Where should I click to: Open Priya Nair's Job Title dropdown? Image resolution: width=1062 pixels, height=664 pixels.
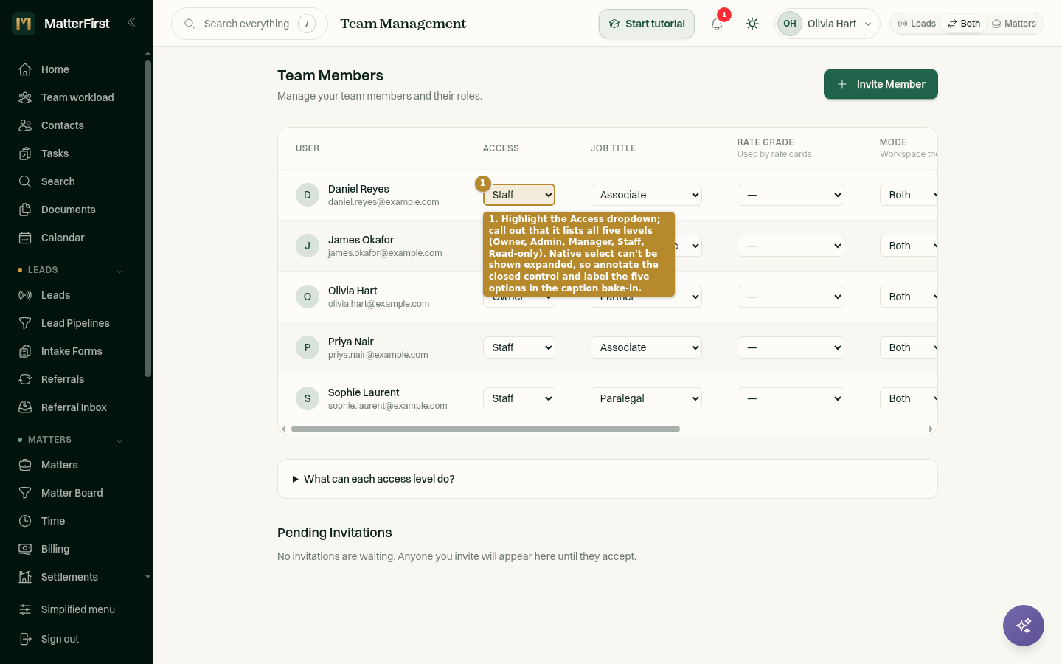(x=646, y=347)
